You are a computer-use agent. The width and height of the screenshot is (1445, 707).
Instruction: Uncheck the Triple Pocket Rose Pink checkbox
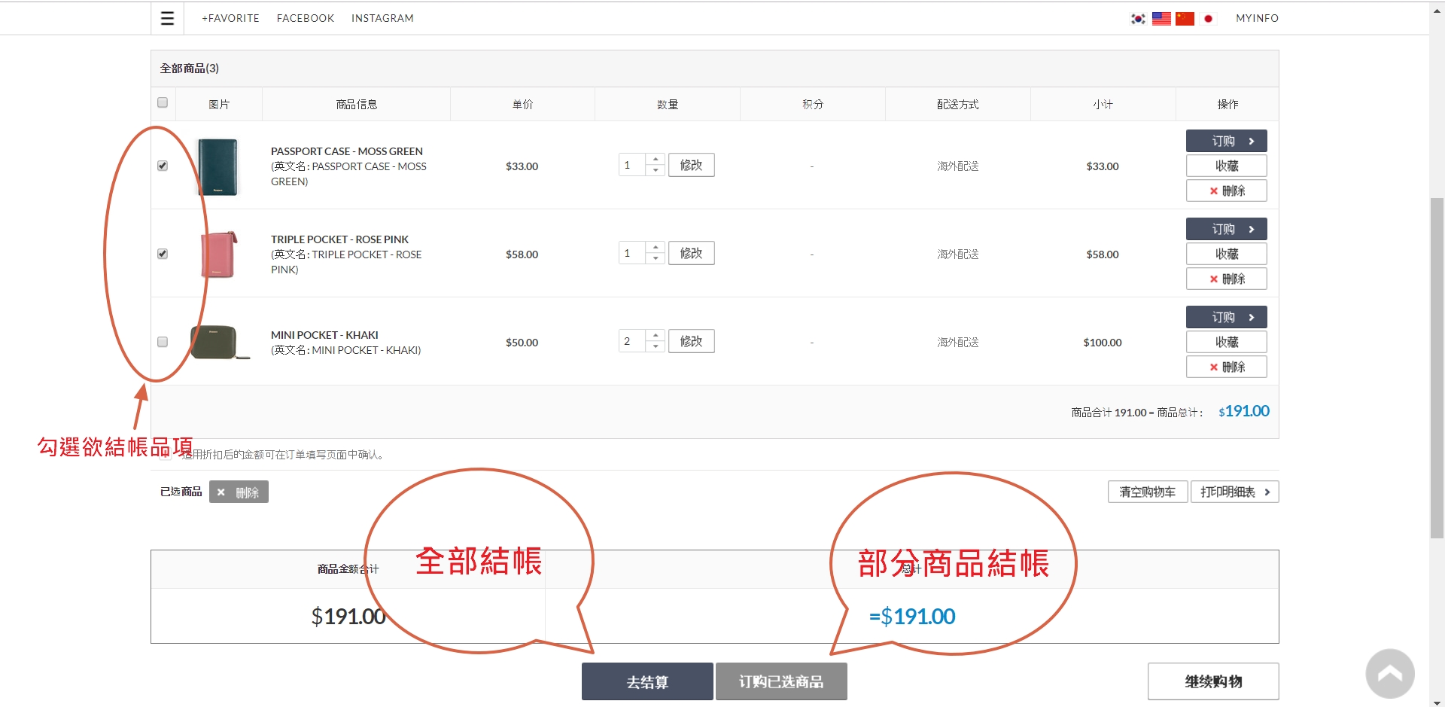163,254
